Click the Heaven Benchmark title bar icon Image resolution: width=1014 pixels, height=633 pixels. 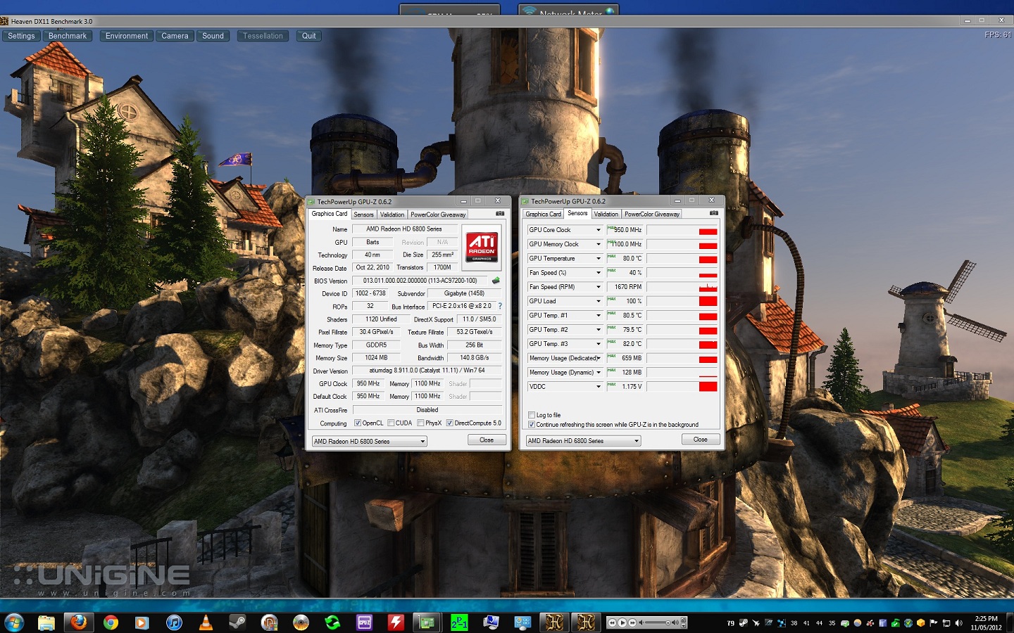tap(5, 21)
